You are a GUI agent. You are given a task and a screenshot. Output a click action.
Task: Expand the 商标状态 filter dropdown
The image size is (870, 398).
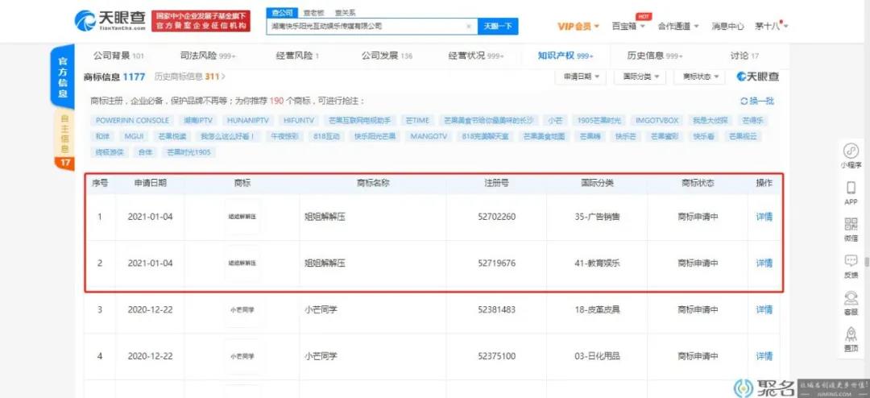pos(699,77)
